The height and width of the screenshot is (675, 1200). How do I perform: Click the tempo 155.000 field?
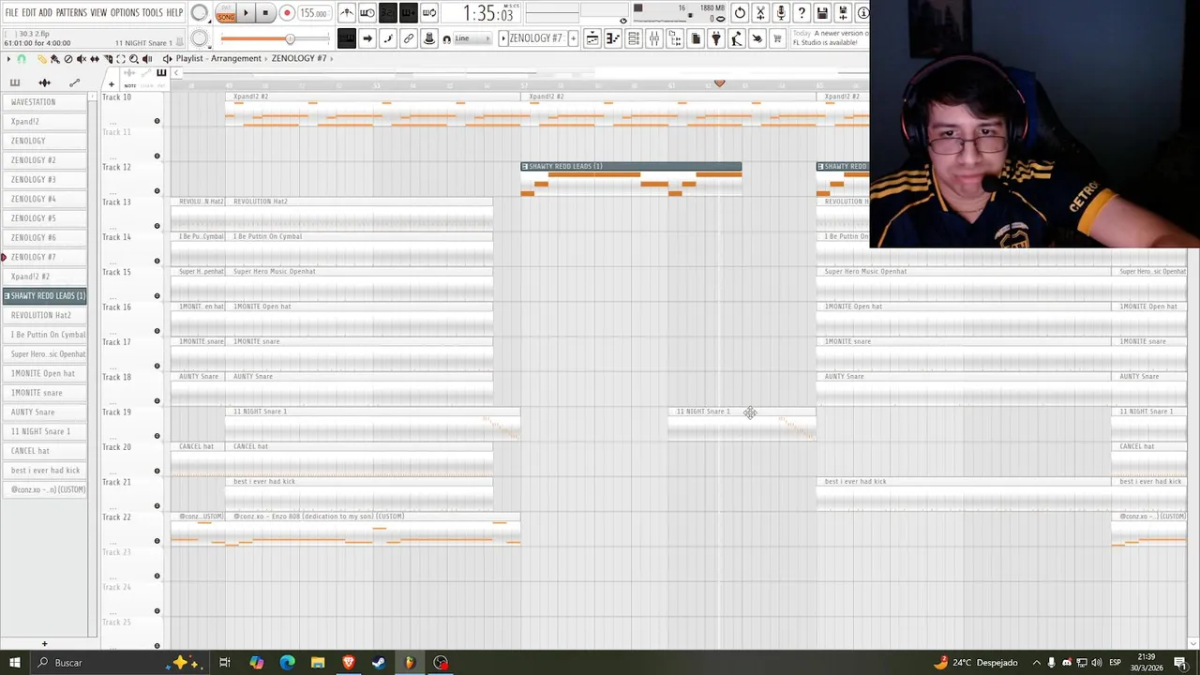313,13
